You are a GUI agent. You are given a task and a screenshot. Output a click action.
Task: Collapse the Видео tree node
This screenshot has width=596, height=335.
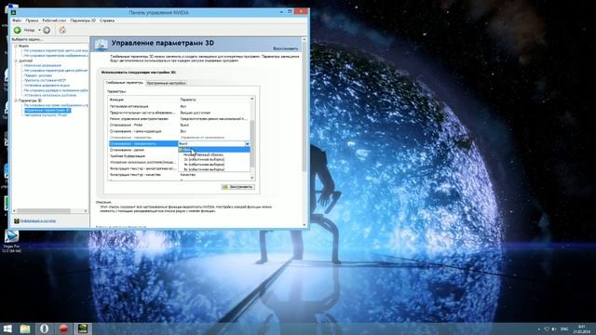[x=16, y=46]
